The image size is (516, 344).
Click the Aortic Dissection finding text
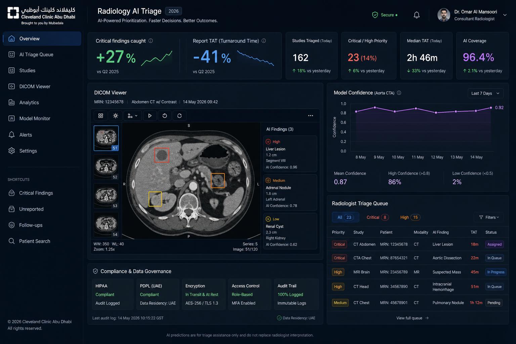447,258
